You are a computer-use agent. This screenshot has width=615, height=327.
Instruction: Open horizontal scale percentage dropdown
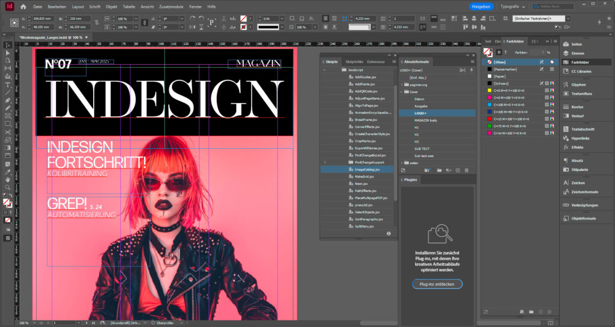pos(136,19)
